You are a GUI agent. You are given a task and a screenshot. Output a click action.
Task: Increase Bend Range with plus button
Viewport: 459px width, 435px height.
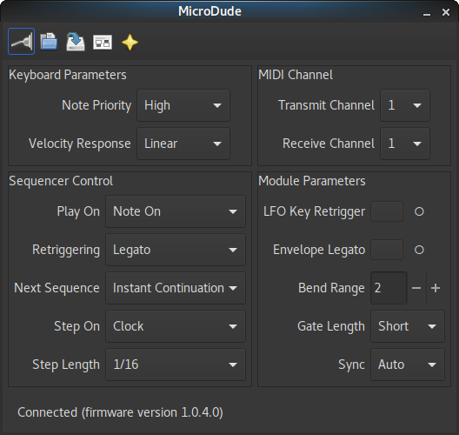[x=436, y=288]
